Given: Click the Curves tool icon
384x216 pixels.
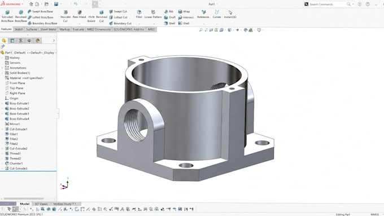Looking at the screenshot, I should (x=217, y=12).
